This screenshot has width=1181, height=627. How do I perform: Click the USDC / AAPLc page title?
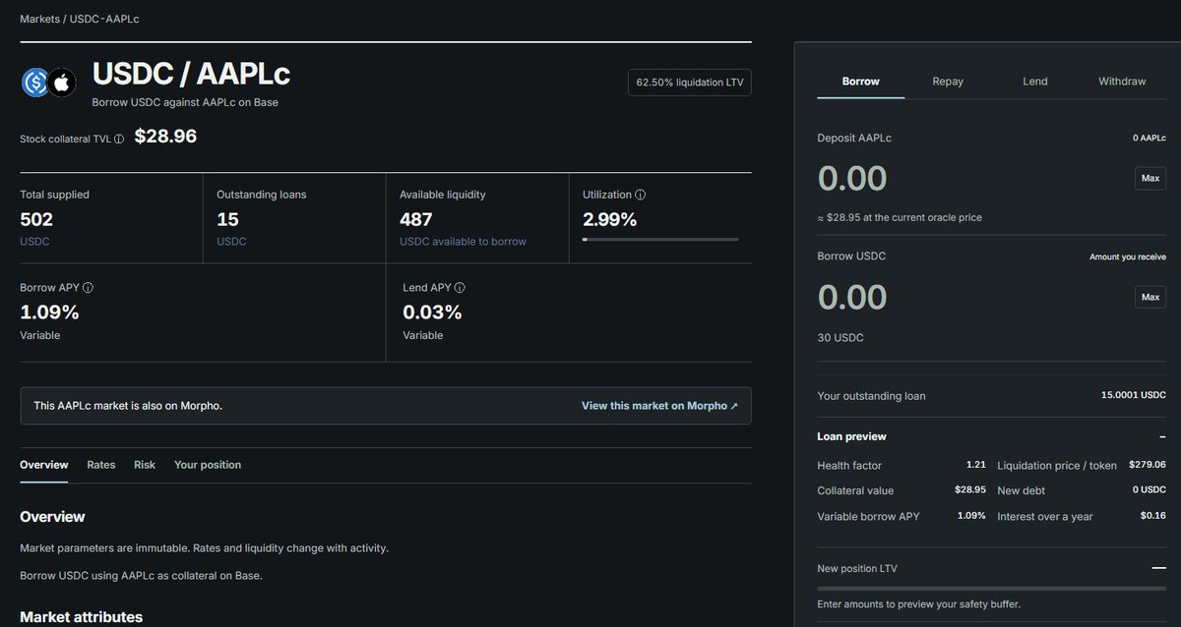191,75
